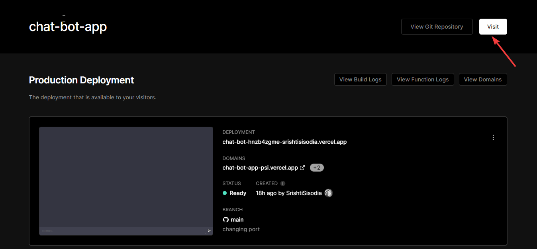Open the main branch link
The height and width of the screenshot is (249, 537).
tap(237, 220)
